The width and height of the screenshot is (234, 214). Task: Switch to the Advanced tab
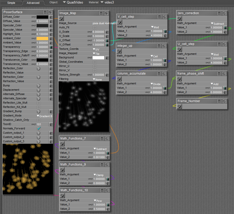(x=33, y=3)
